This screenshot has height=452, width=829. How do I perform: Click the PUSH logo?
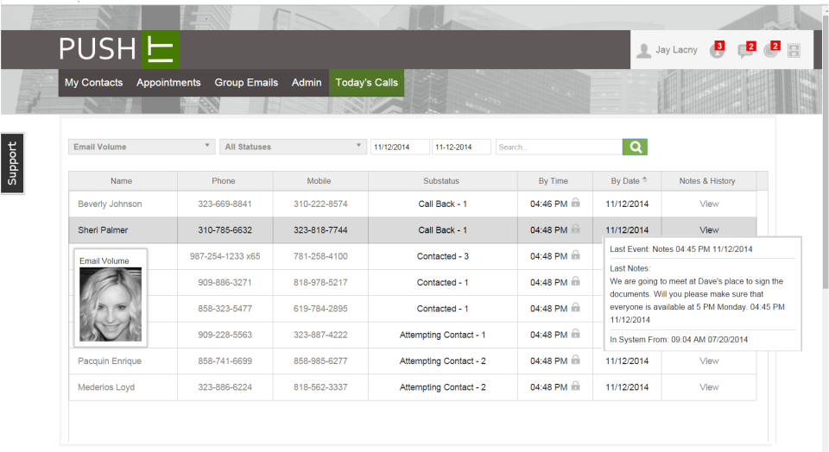tap(119, 49)
